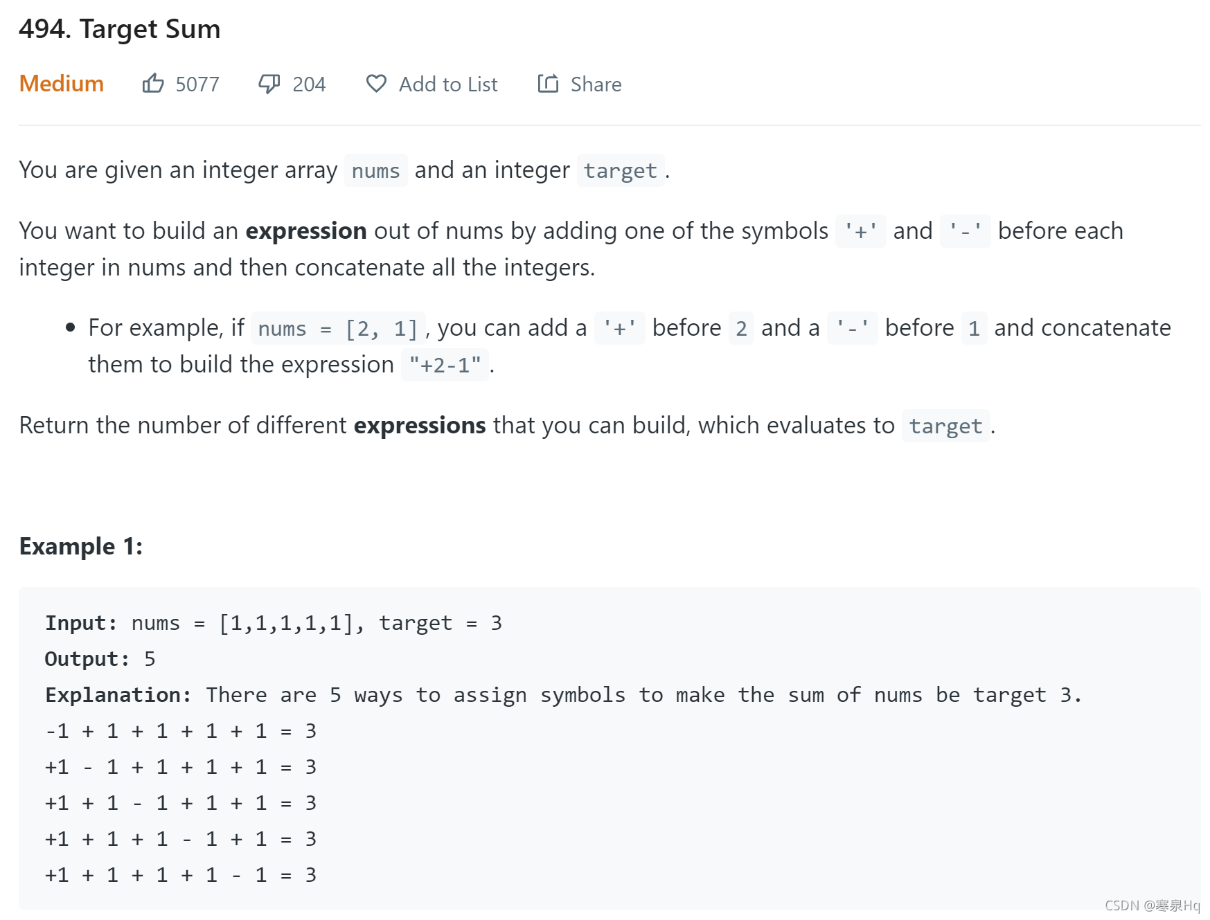Click the Medium difficulty label

click(62, 84)
